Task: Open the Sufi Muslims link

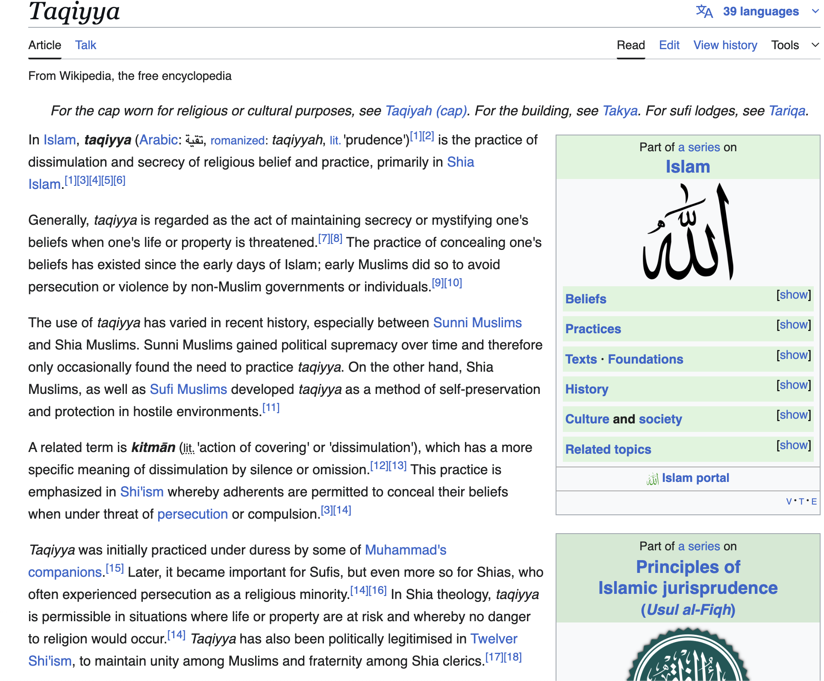Action: (x=188, y=389)
